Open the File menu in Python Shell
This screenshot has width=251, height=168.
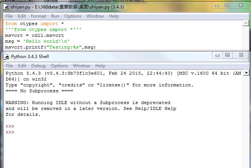coord(9,65)
